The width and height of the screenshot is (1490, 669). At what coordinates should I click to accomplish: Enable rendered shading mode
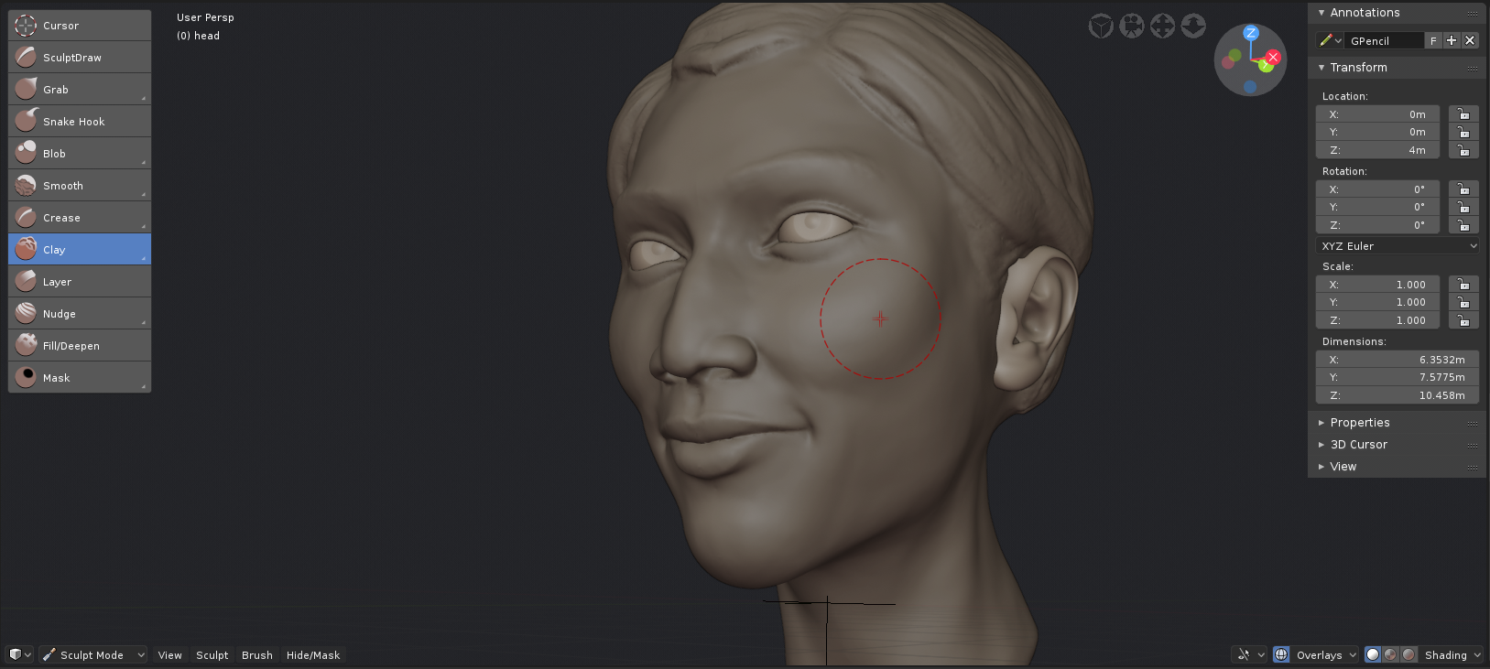click(1408, 654)
